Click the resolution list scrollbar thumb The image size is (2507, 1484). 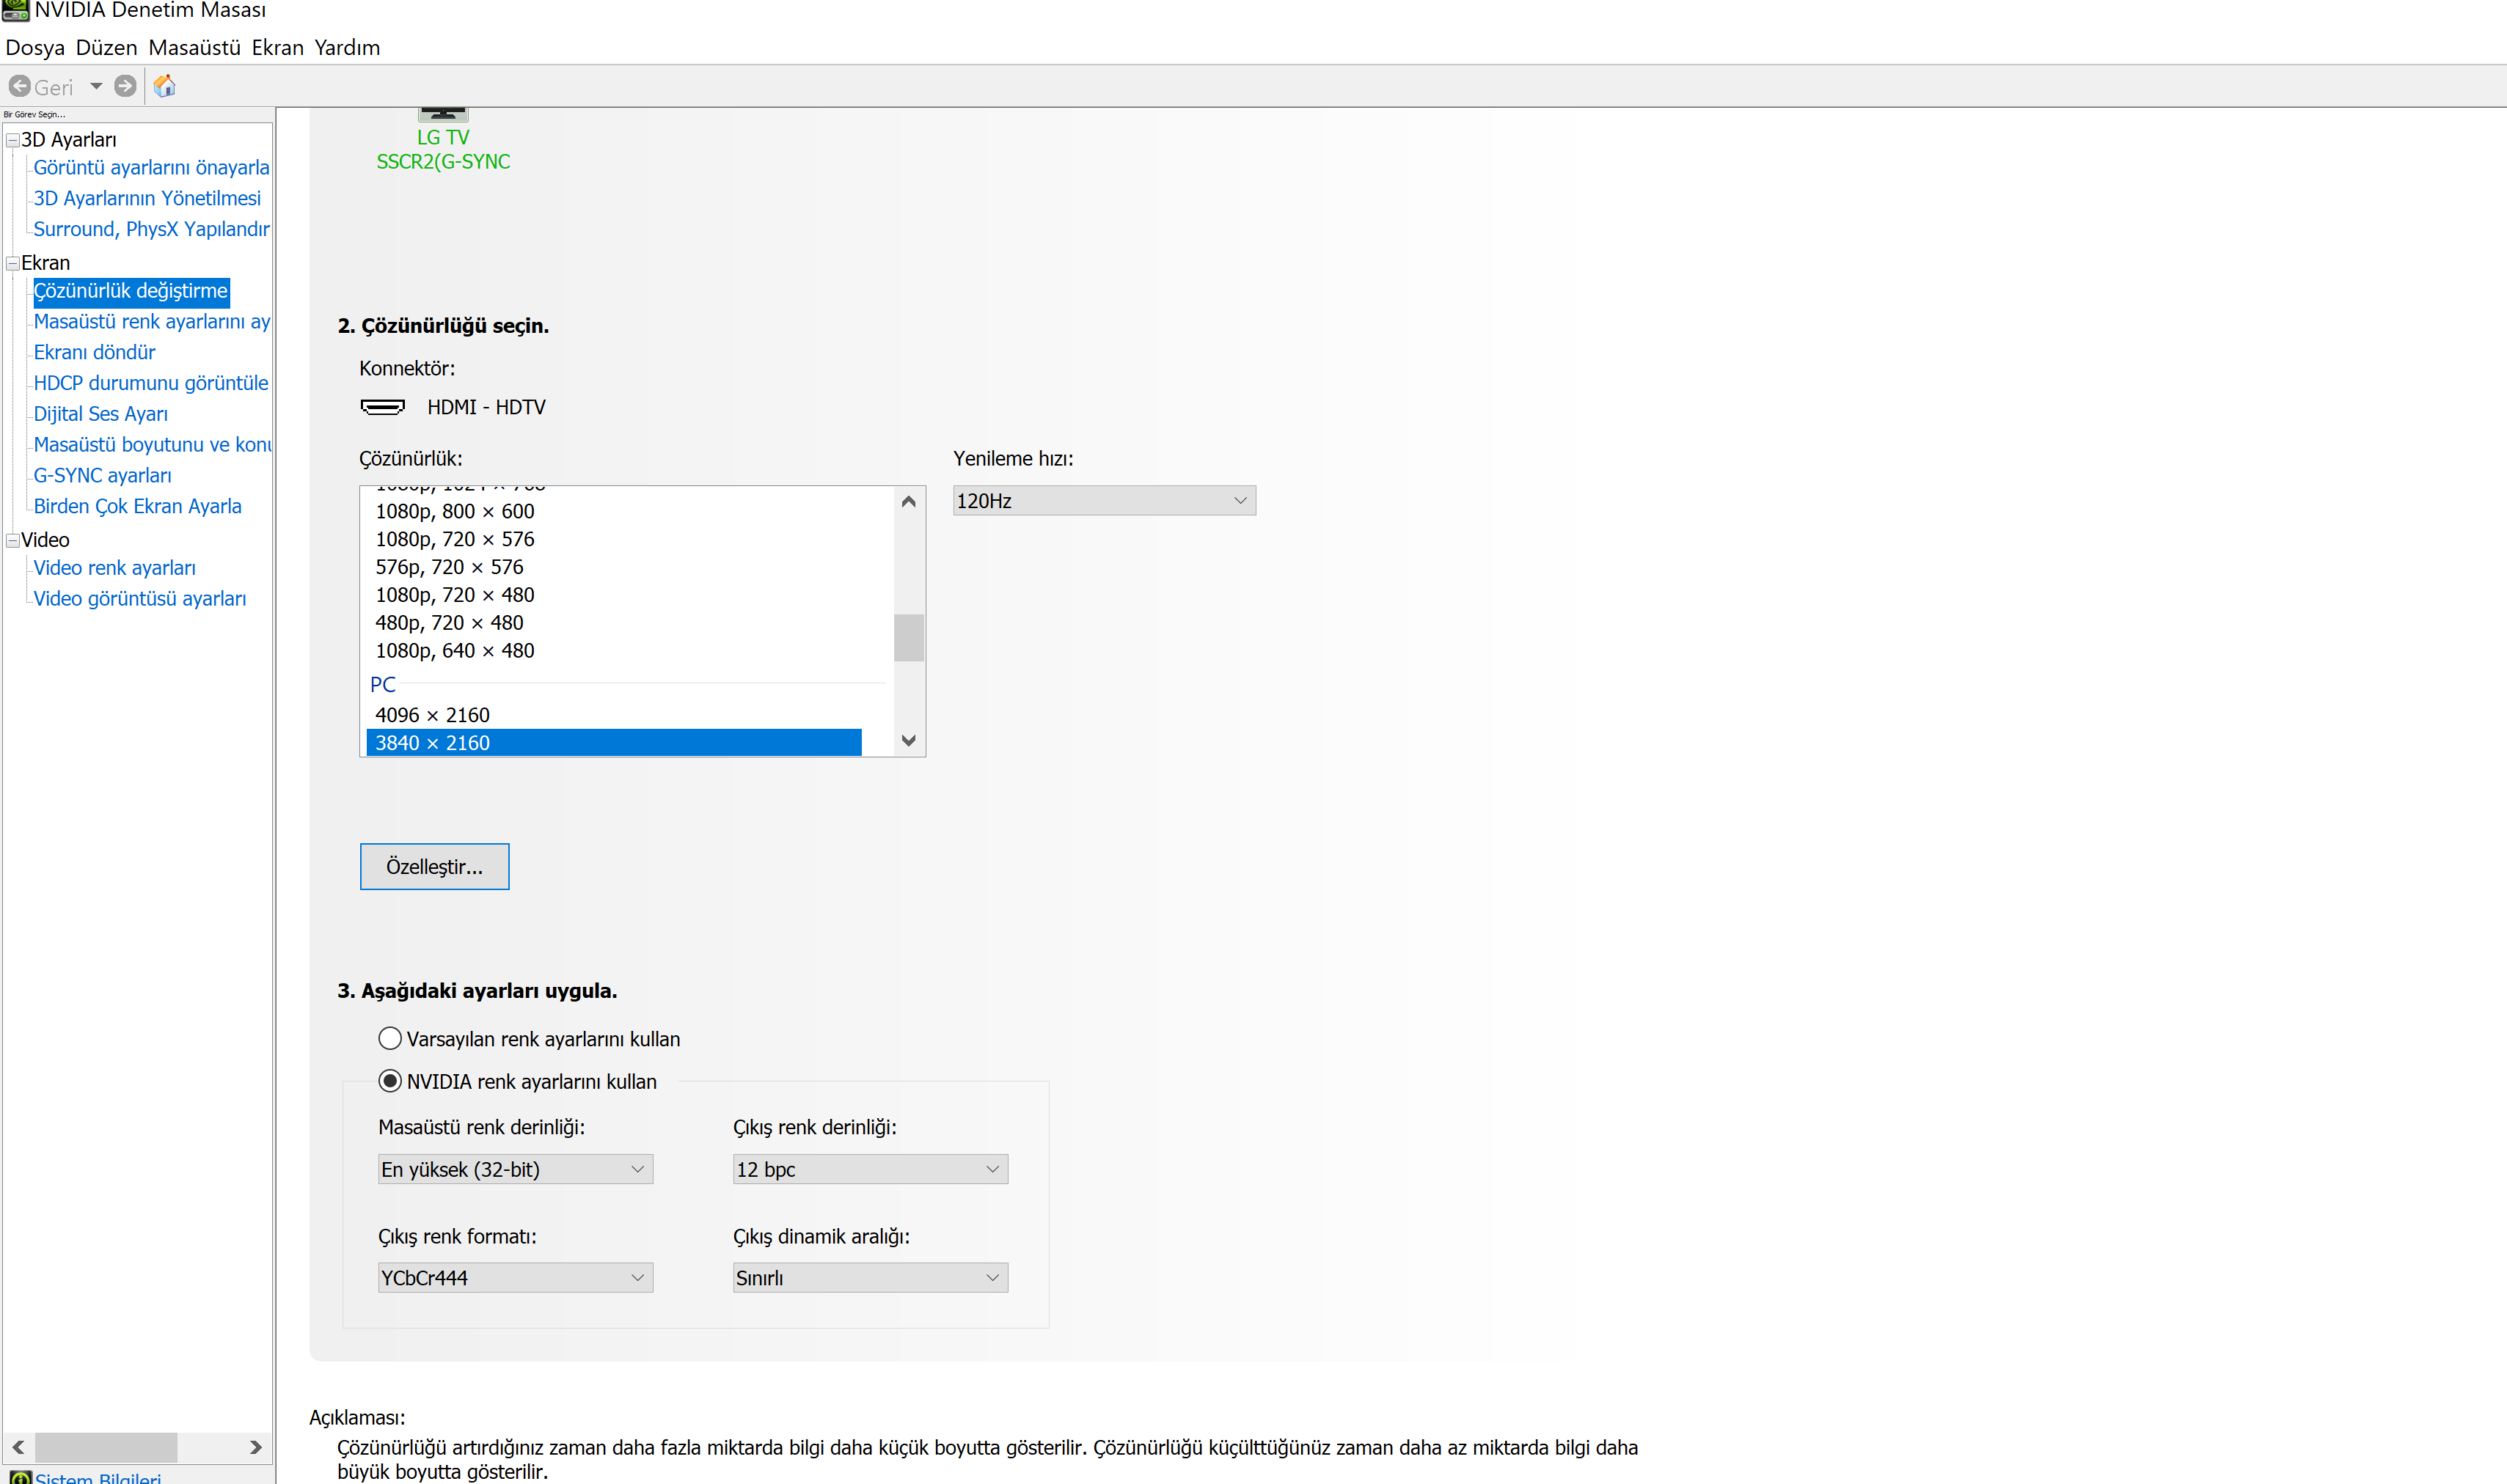[908, 638]
